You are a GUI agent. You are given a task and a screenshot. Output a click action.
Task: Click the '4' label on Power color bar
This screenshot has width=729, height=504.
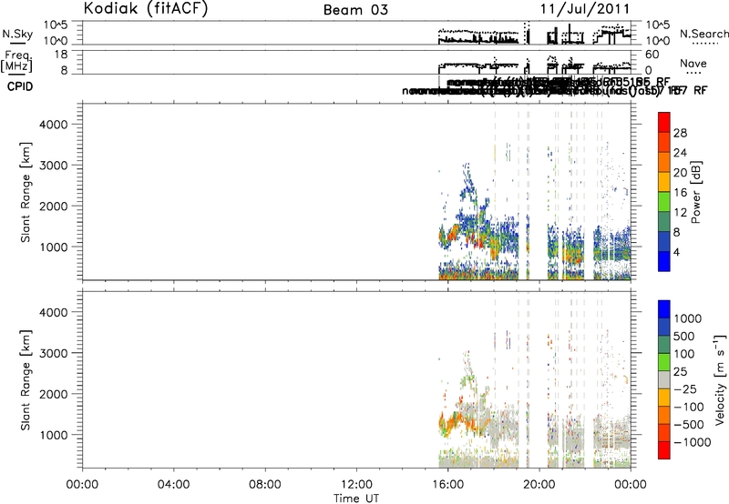tap(677, 253)
